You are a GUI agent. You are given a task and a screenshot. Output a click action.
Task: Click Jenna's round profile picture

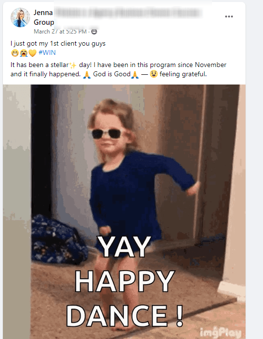click(x=20, y=17)
